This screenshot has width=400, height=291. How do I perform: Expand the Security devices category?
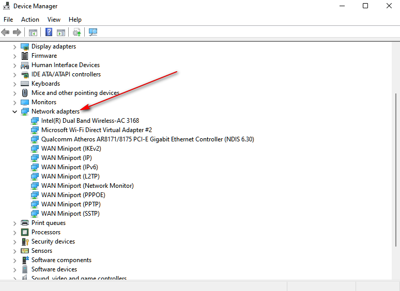click(15, 242)
